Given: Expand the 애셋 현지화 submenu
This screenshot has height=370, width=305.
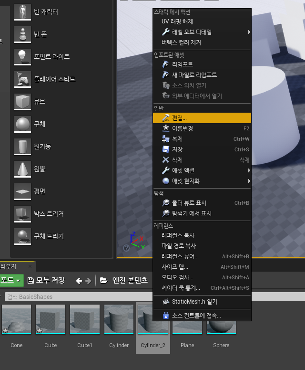Looking at the screenshot, I should 202,181.
